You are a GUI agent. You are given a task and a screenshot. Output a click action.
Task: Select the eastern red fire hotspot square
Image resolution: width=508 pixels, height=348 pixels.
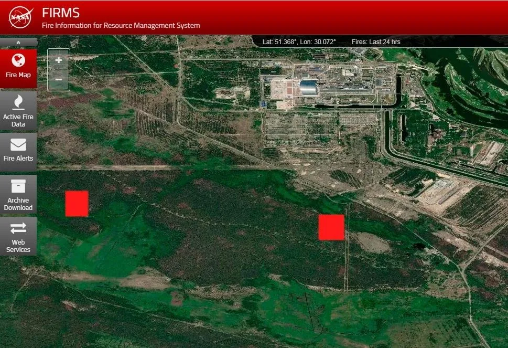pos(331,227)
